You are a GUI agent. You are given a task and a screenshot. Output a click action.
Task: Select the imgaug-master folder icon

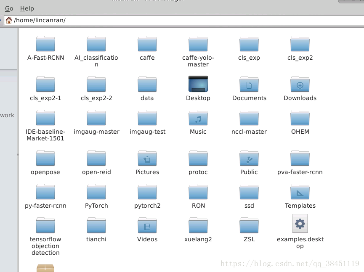pos(96,118)
